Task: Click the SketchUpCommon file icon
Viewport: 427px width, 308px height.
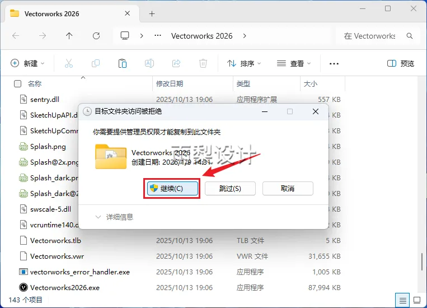Action: pyautogui.click(x=24, y=131)
